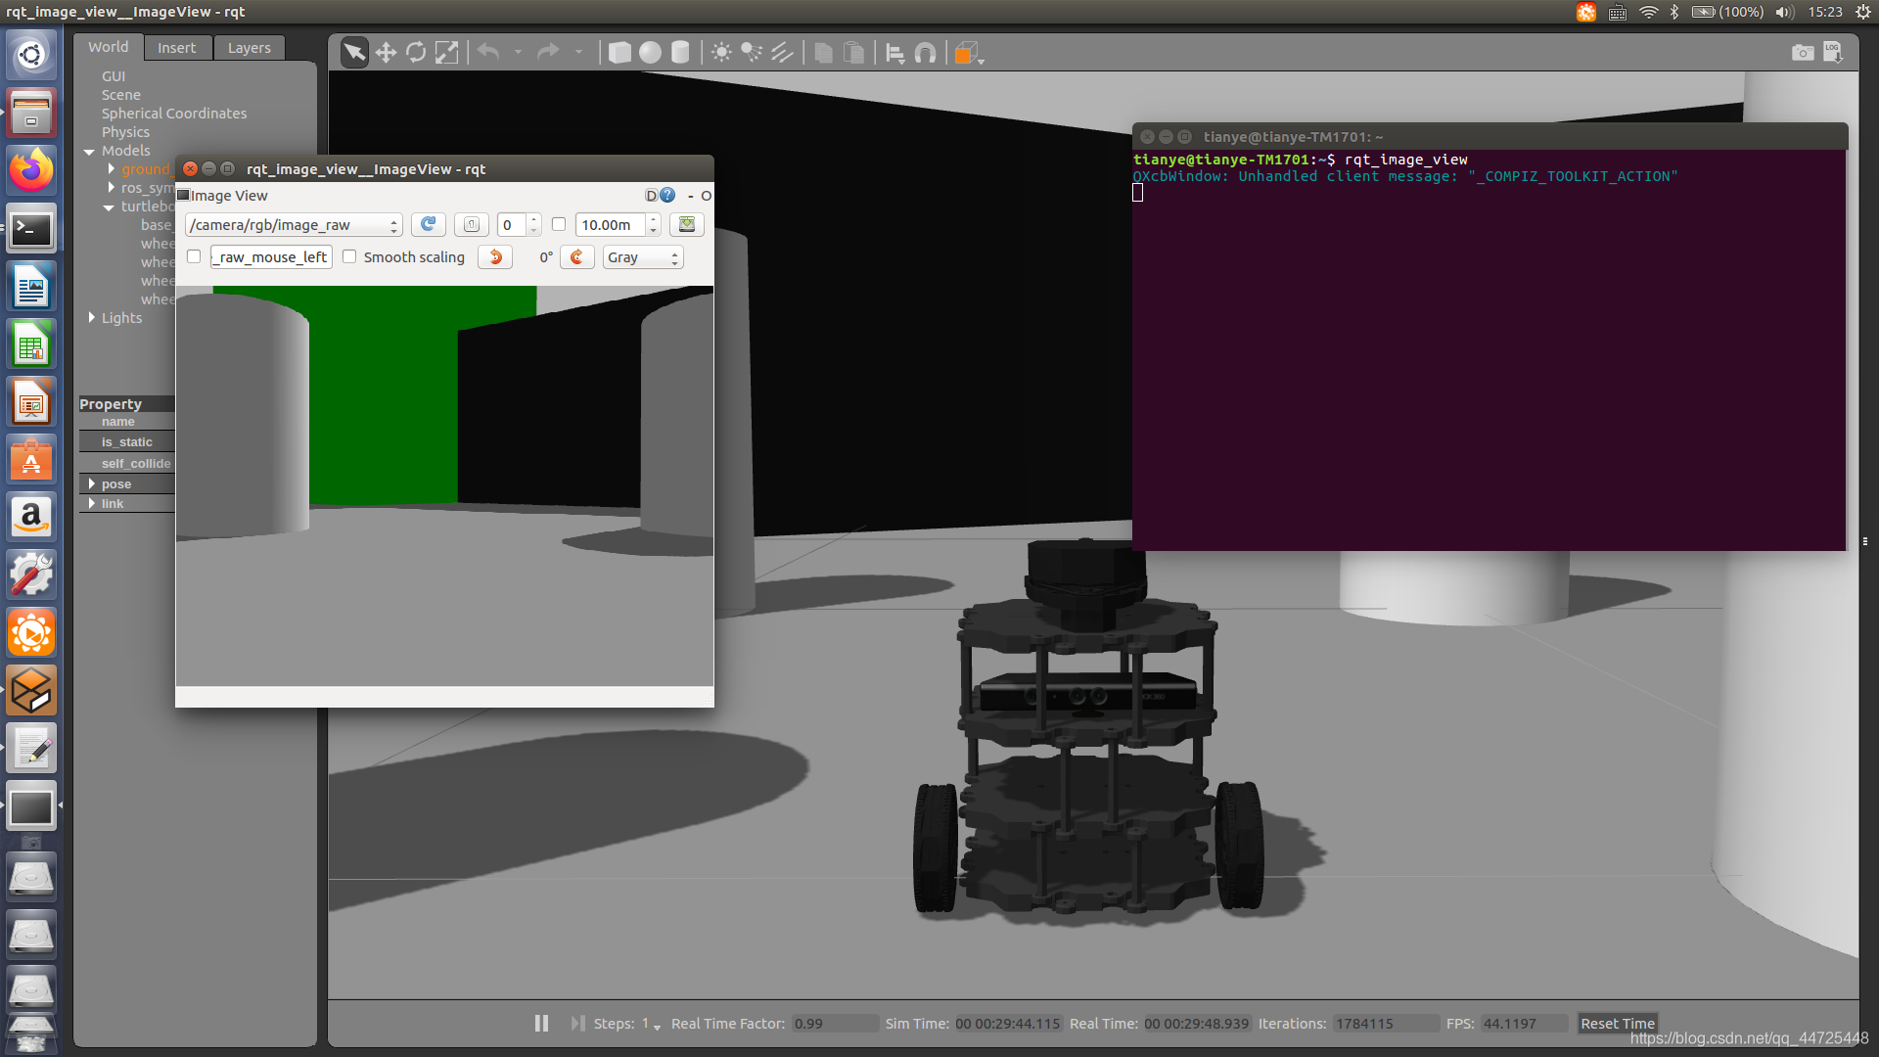Open the /camera/rgb/image_raw topic dropdown

[294, 225]
